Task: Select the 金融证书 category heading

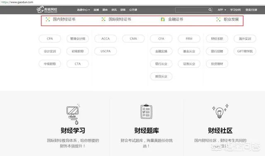Action: click(176, 19)
